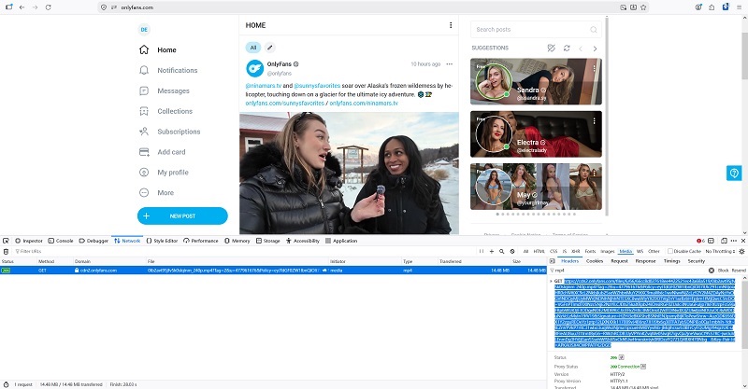The height and width of the screenshot is (389, 748).
Task: Show previous suggestions page arrow
Action: point(581,49)
